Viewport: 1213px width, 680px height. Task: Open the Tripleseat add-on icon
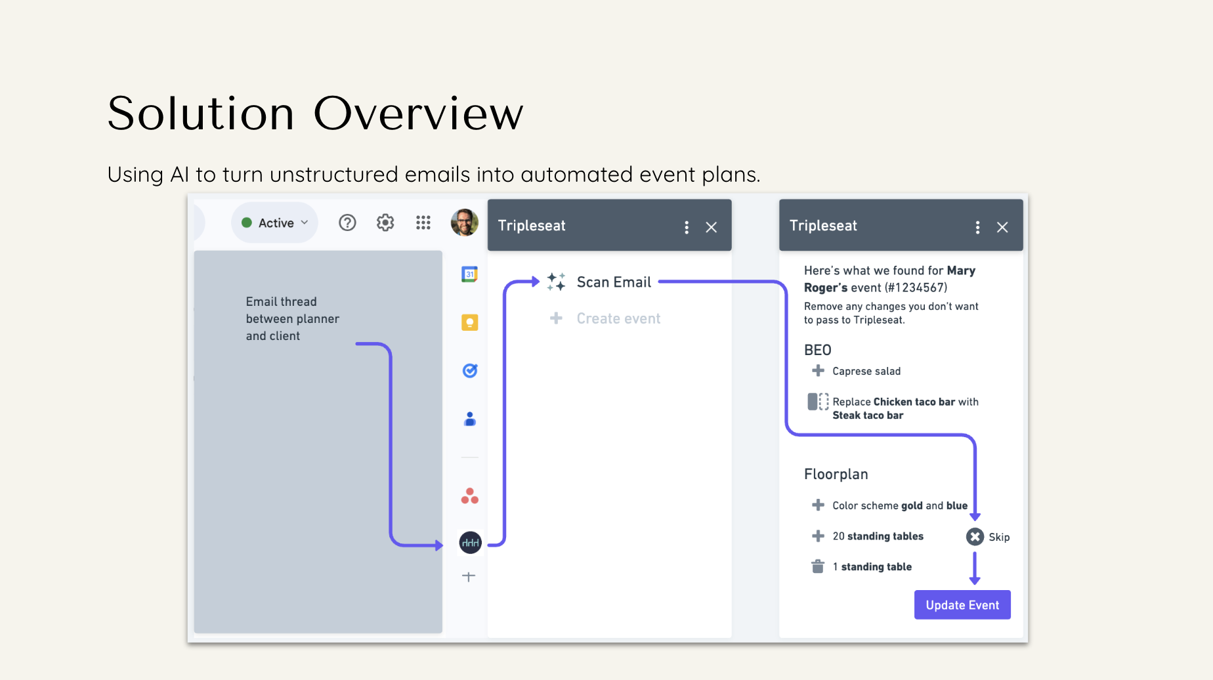[x=471, y=543]
